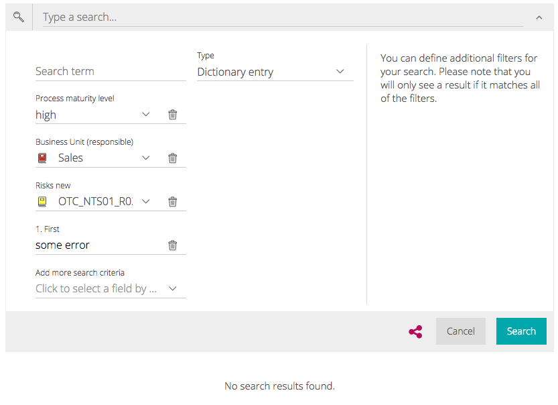Image resolution: width=558 pixels, height=405 pixels.
Task: Click the 'Business Unit (responsible)' label
Action: point(84,141)
